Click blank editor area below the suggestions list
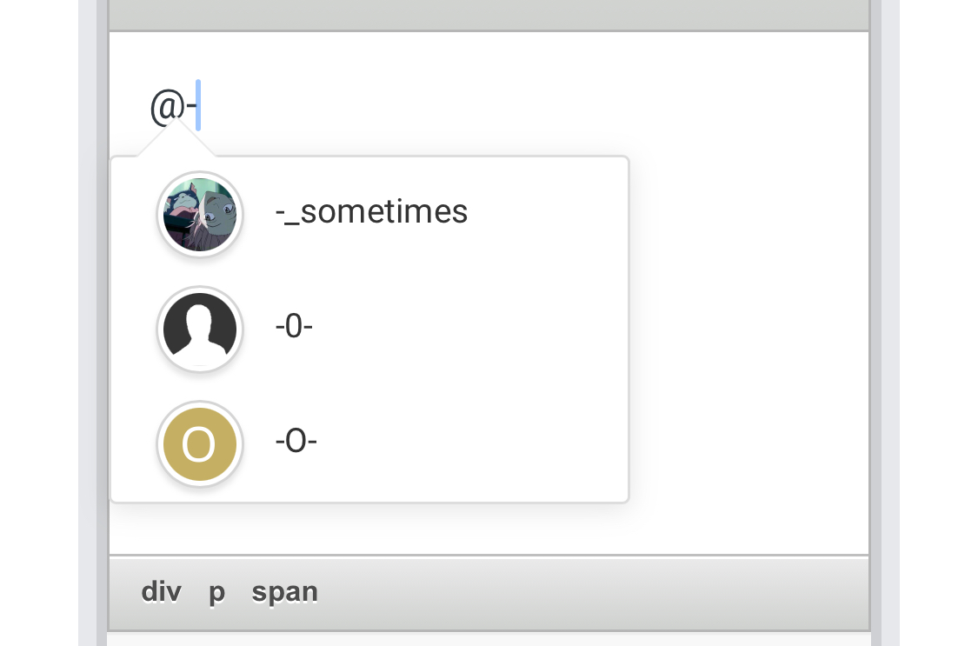The width and height of the screenshot is (978, 646). [x=487, y=529]
